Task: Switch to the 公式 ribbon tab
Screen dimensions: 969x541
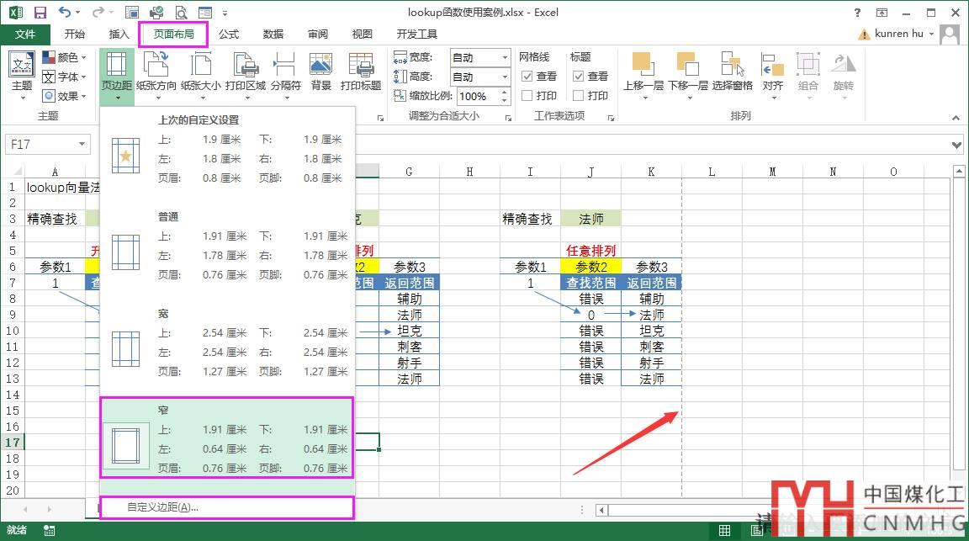Action: point(229,34)
